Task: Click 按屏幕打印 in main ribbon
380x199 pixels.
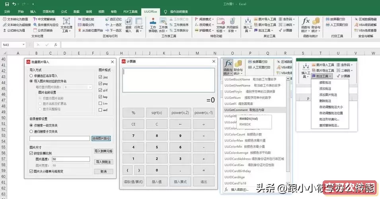Action: tap(335, 19)
